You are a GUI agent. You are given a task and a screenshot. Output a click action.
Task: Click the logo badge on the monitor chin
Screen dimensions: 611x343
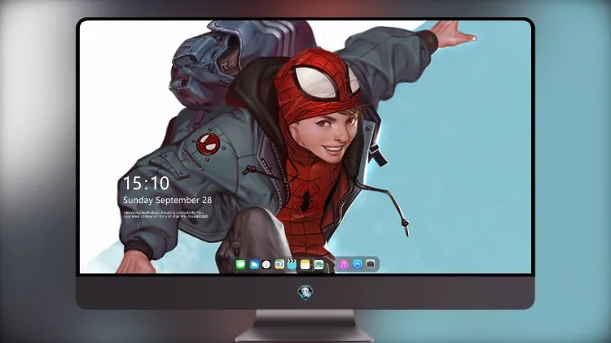(305, 293)
